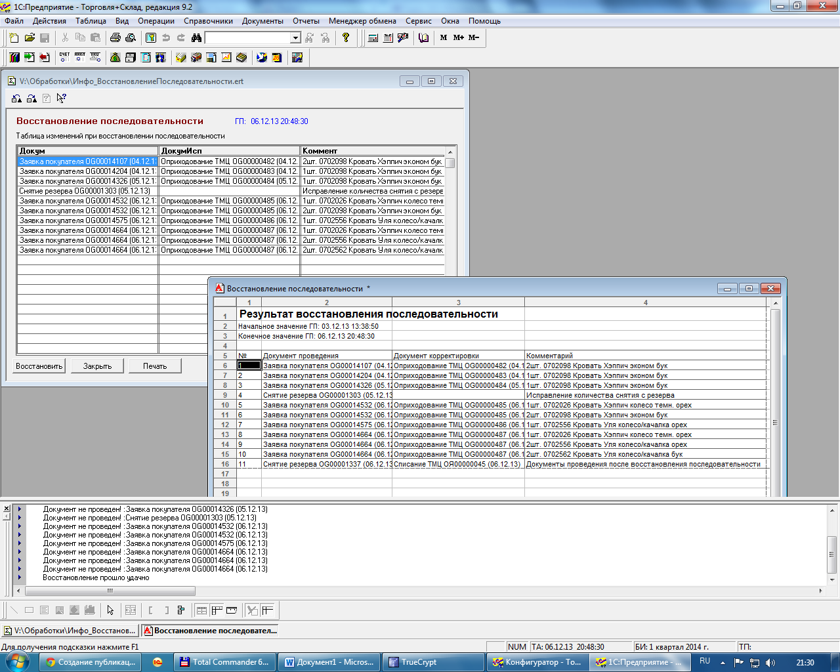Screen dimensions: 840x672
Task: Click the Print printer icon
Action: [115, 38]
